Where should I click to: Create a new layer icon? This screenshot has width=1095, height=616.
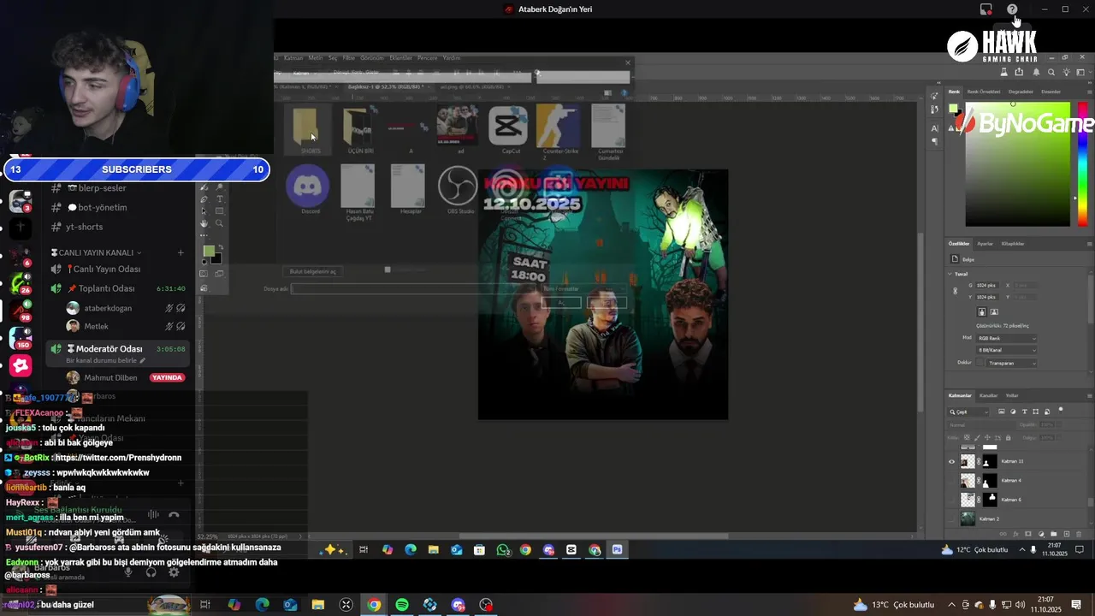[x=1066, y=534]
